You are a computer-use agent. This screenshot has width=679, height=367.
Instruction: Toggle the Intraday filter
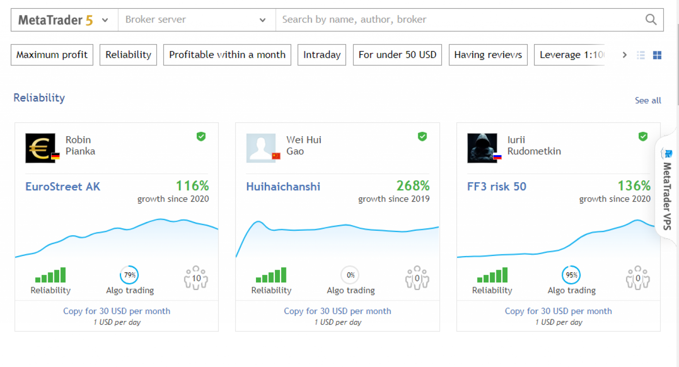tap(322, 55)
